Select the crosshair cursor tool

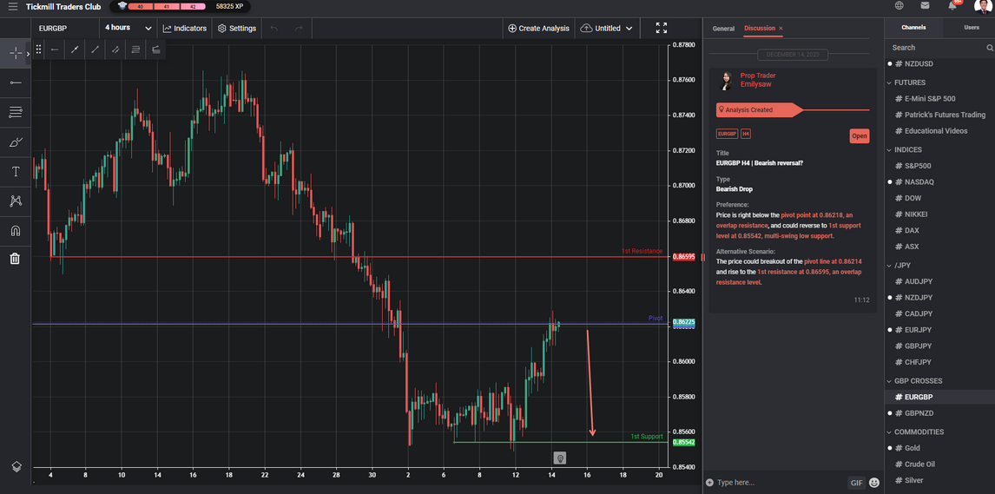[14, 53]
